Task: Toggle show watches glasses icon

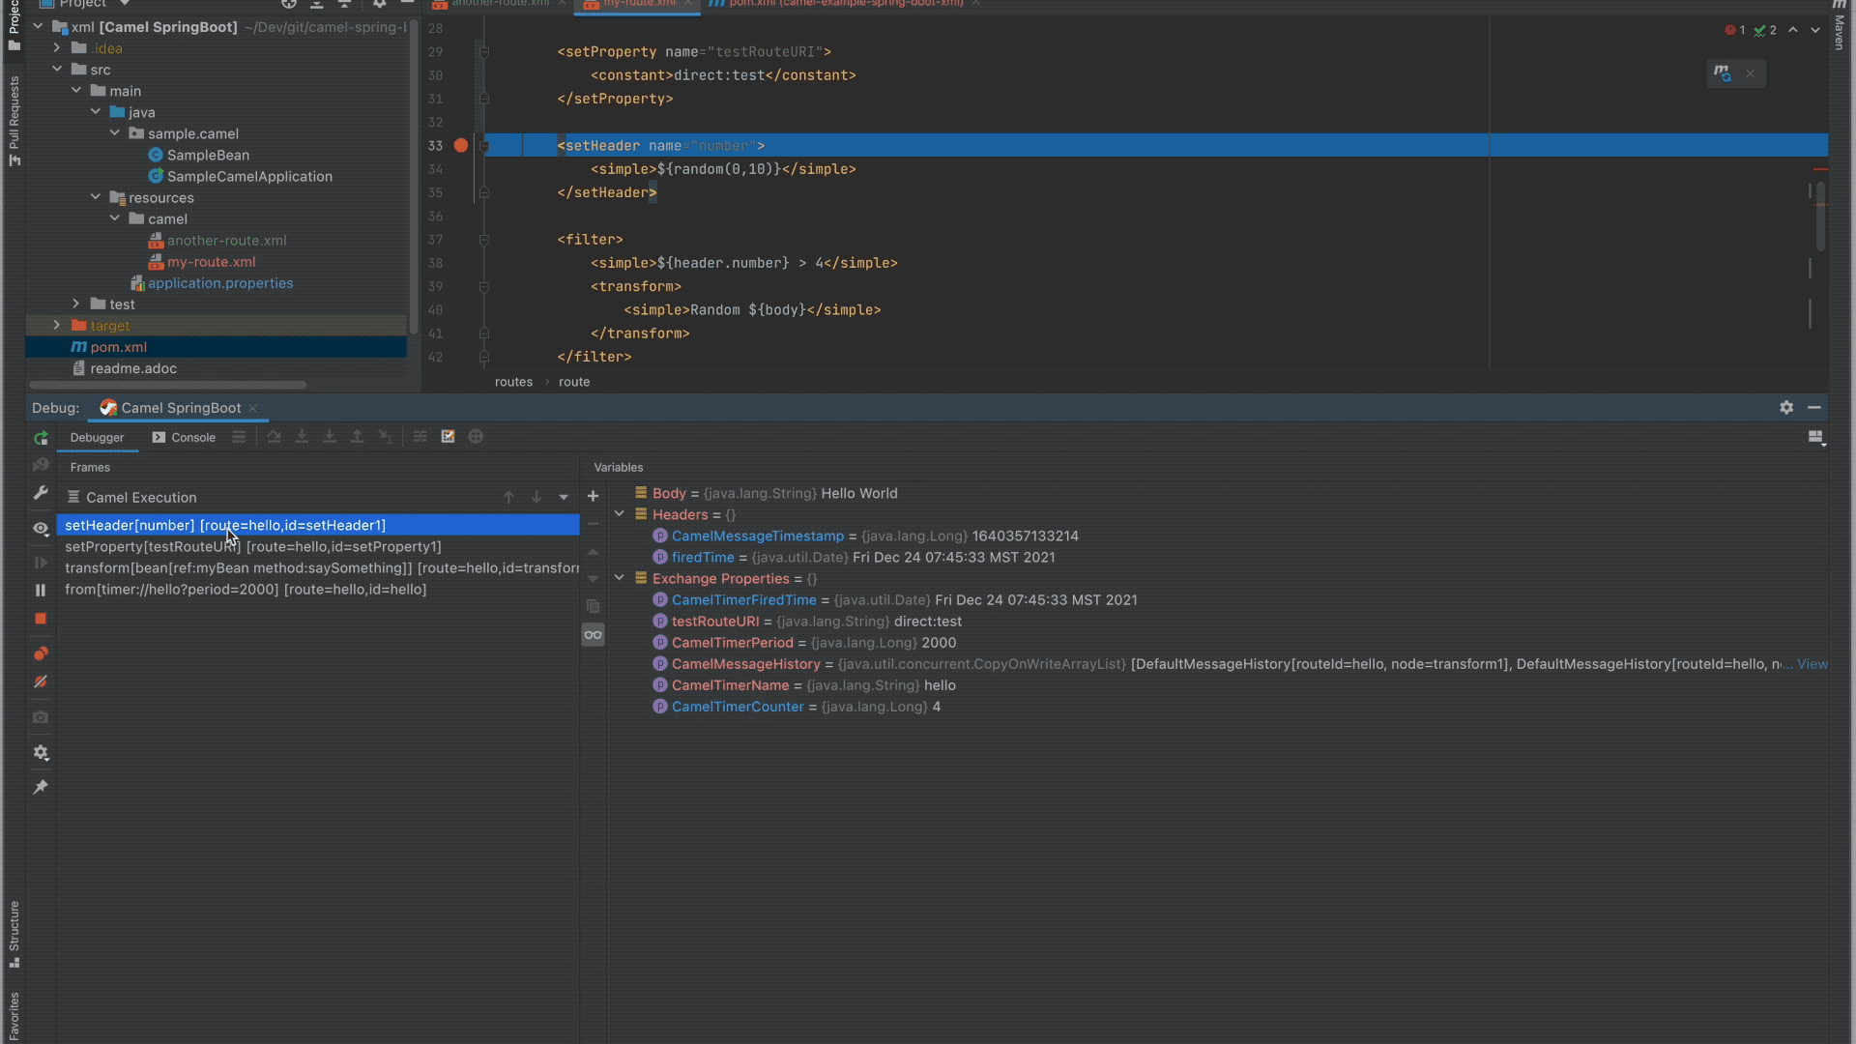Action: [593, 635]
